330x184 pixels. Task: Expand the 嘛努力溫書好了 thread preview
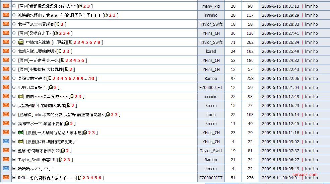tap(14, 87)
